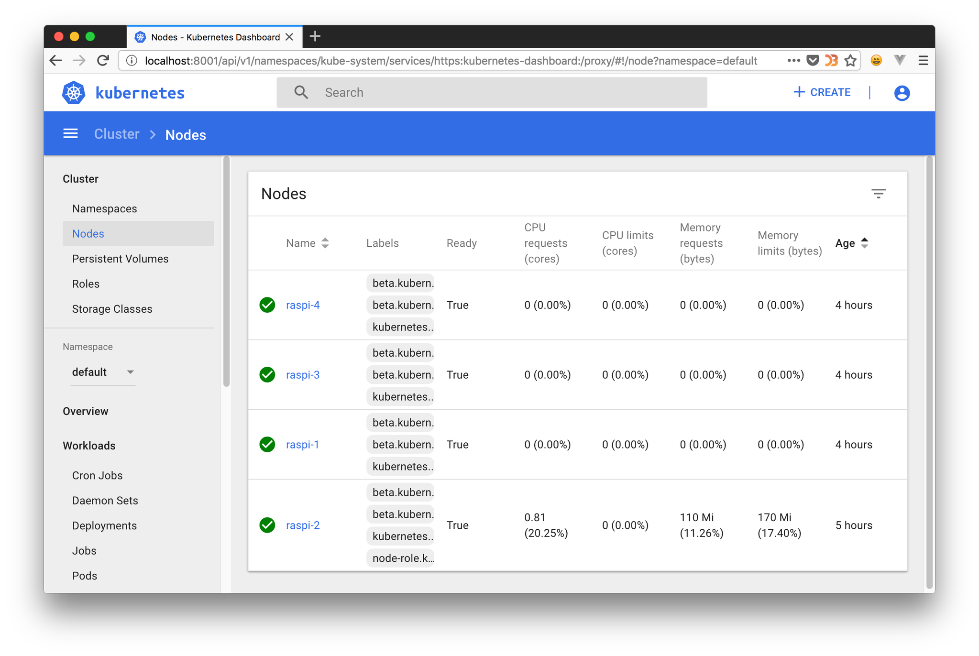Click the 0.81 (20.25%) CPU requests value

[x=546, y=525]
